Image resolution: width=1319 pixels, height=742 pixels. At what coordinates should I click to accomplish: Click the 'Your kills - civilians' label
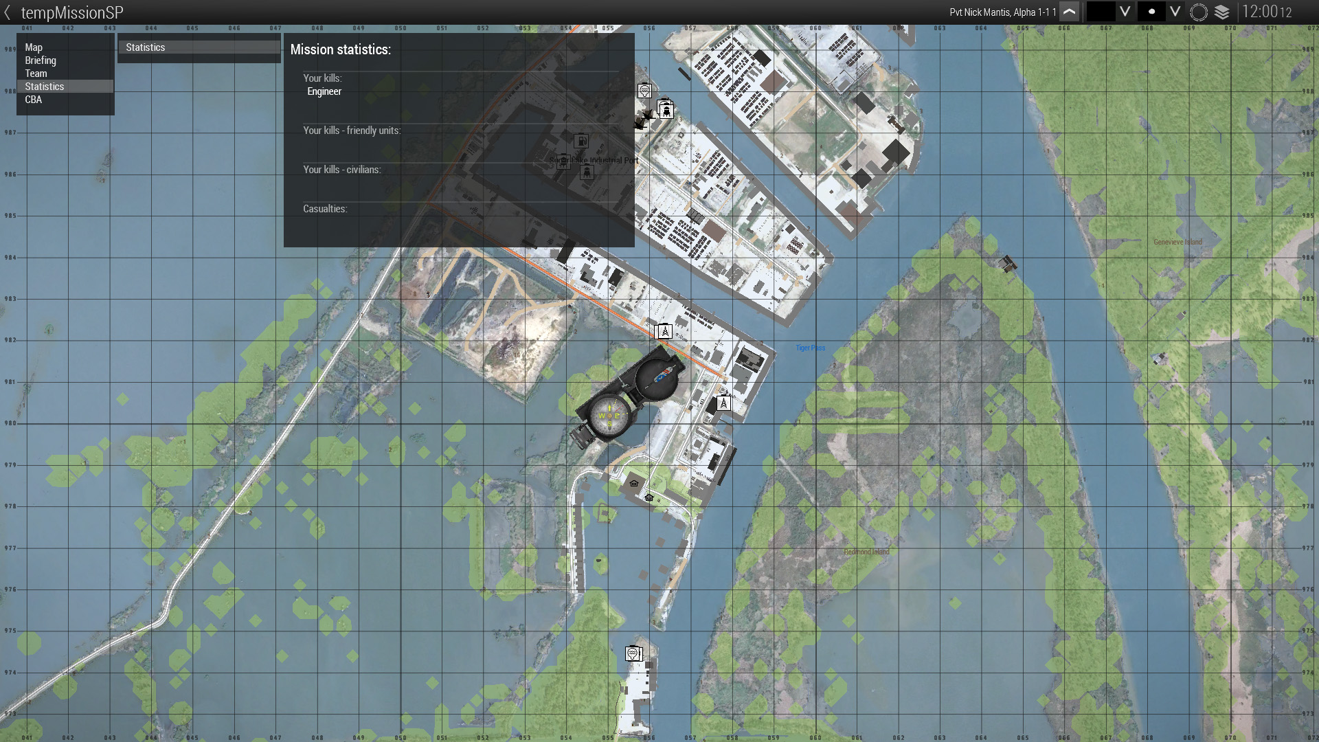[x=341, y=170]
